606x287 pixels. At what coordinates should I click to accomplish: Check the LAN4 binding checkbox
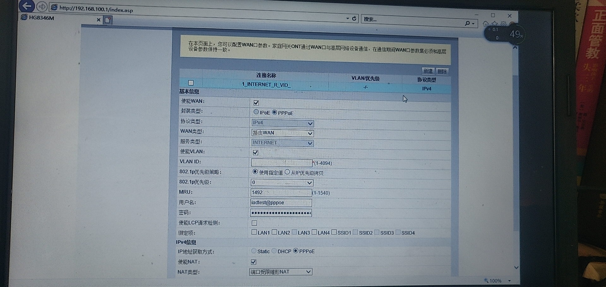point(314,232)
